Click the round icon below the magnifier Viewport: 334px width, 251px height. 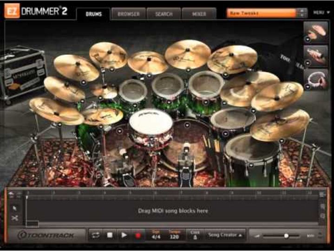pyautogui.click(x=322, y=216)
